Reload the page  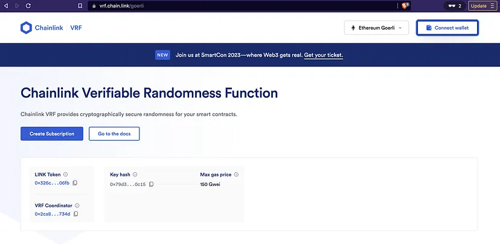pos(28,5)
